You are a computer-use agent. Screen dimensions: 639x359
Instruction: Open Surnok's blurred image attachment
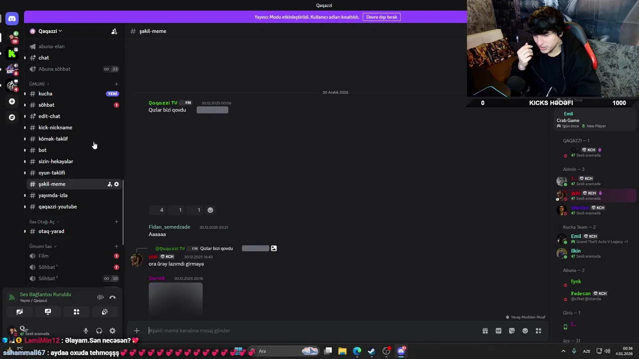click(176, 299)
